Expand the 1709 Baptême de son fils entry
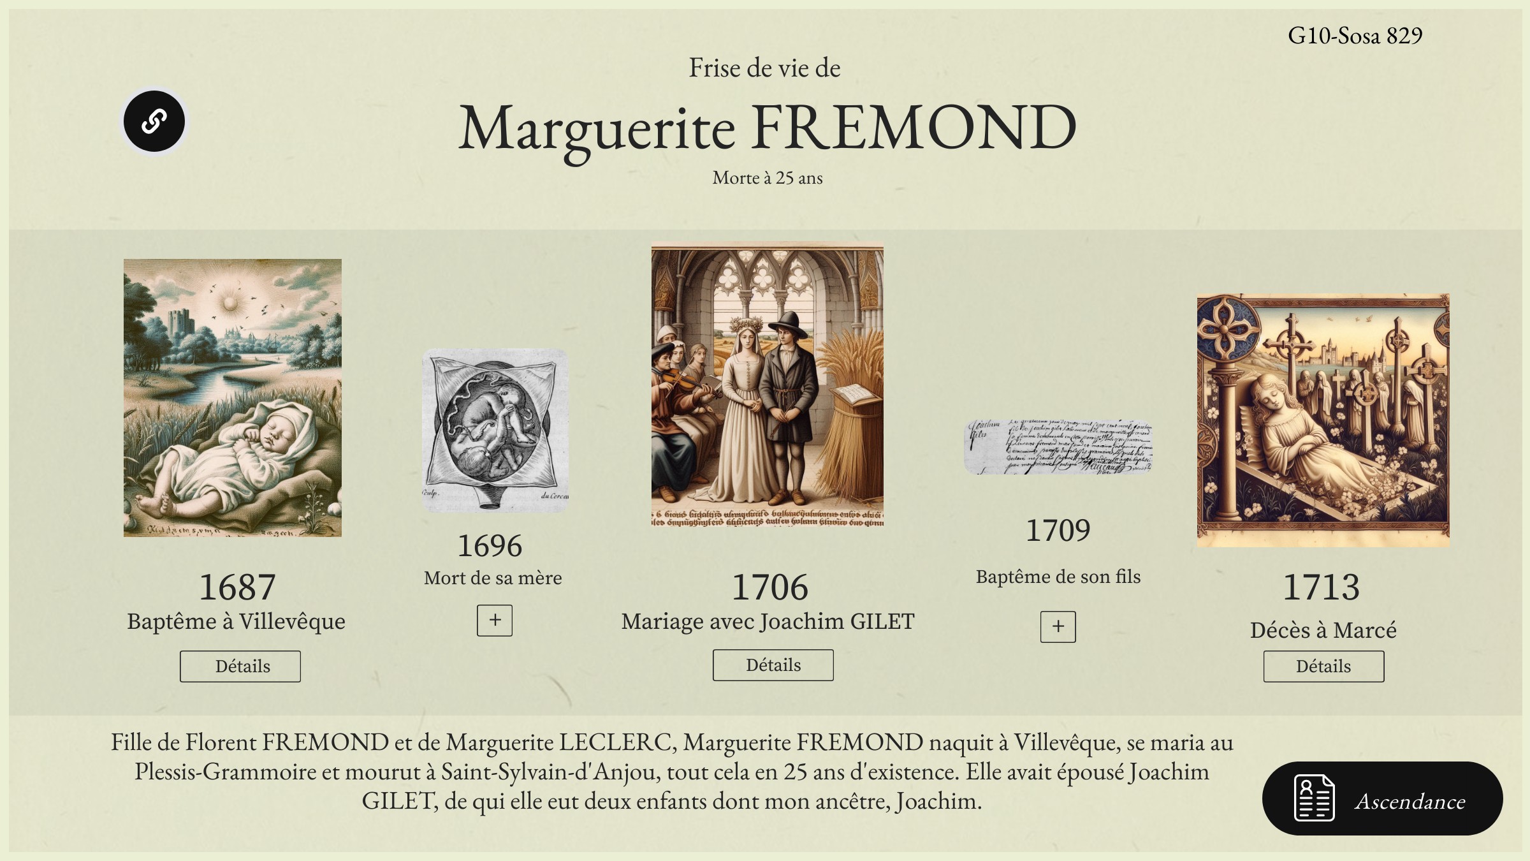Screen dimensions: 1530x861 tap(1058, 627)
